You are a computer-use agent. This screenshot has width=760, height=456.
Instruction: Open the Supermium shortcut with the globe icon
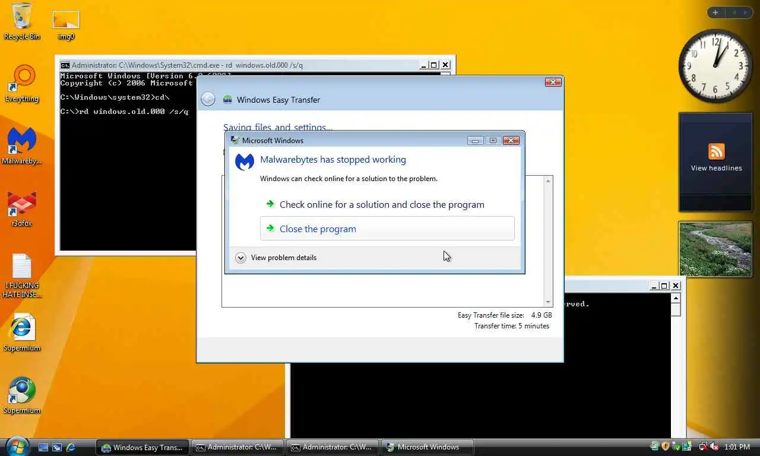22,395
